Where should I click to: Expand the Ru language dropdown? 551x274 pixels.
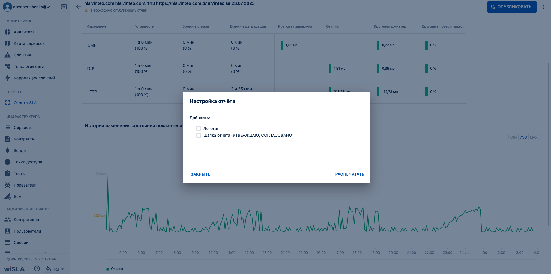coord(59,269)
